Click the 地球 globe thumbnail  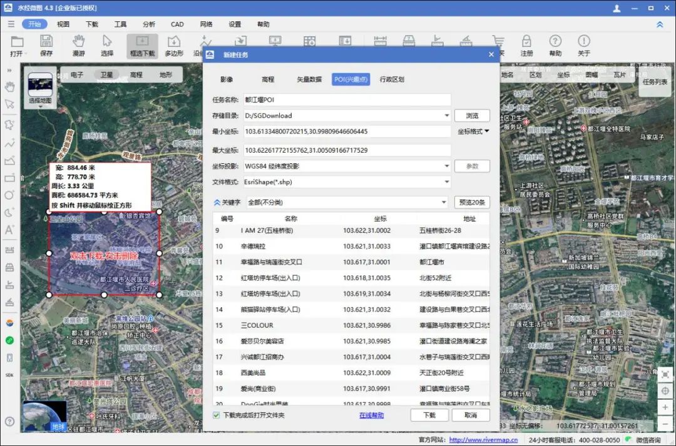44,416
